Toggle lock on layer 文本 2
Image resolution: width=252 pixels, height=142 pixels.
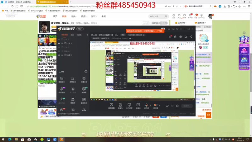[x=62, y=43]
